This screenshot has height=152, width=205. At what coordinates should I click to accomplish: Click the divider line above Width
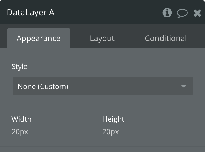[102, 104]
